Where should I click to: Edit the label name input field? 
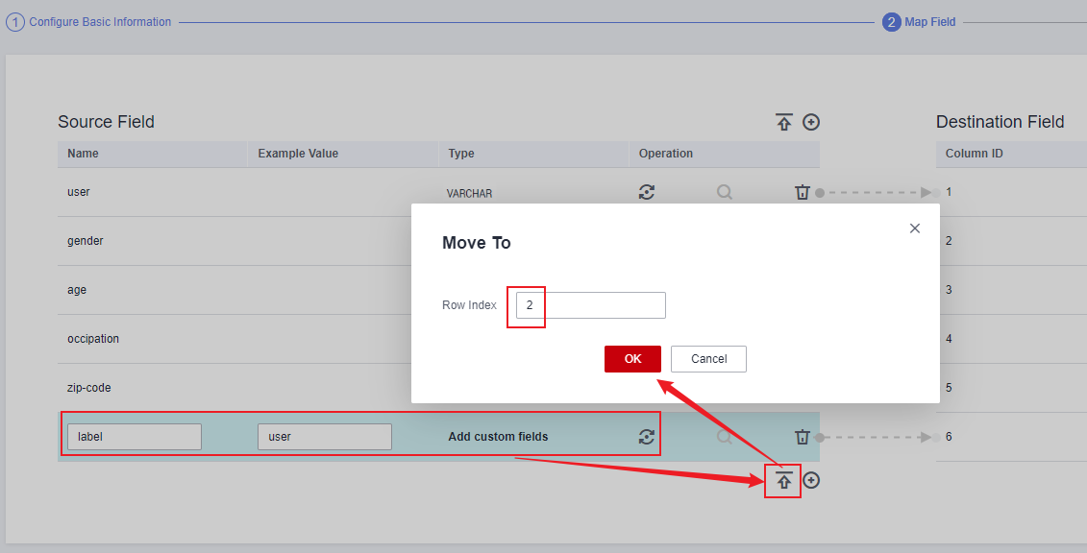click(x=135, y=437)
